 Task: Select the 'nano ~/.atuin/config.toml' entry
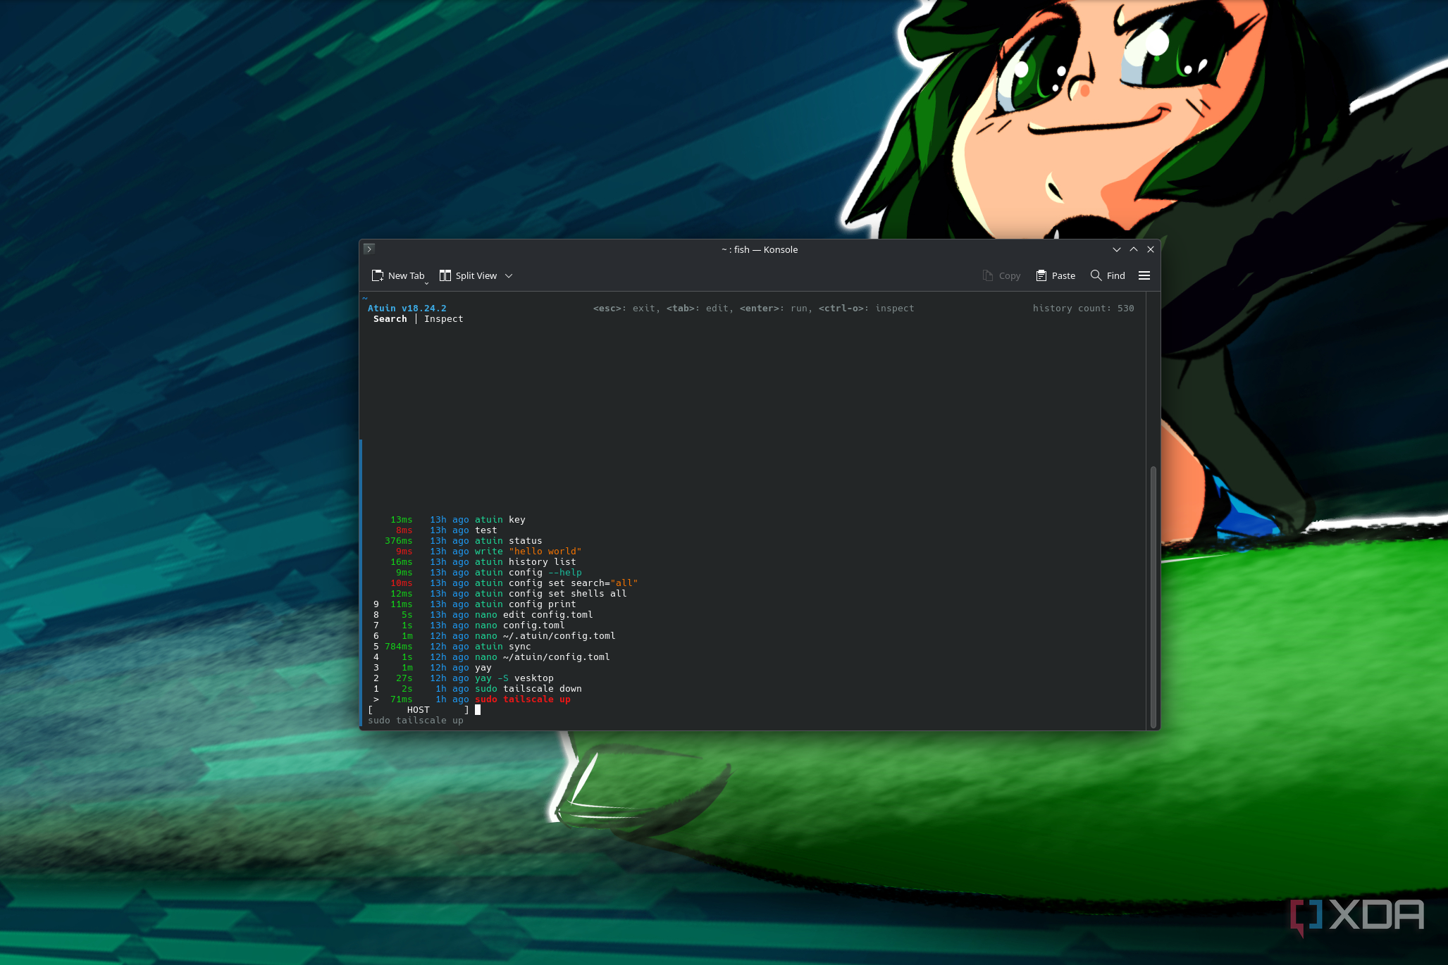tap(545, 636)
